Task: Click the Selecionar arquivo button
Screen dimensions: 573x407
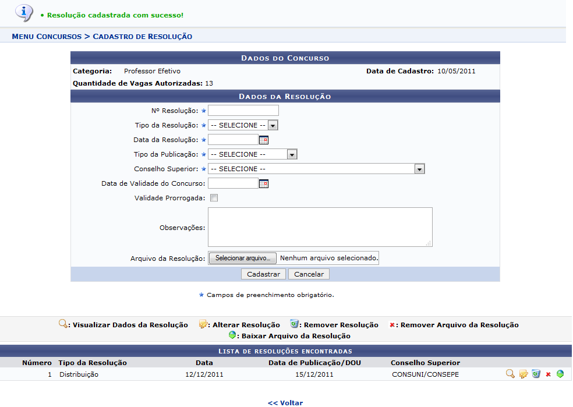Action: coord(243,258)
